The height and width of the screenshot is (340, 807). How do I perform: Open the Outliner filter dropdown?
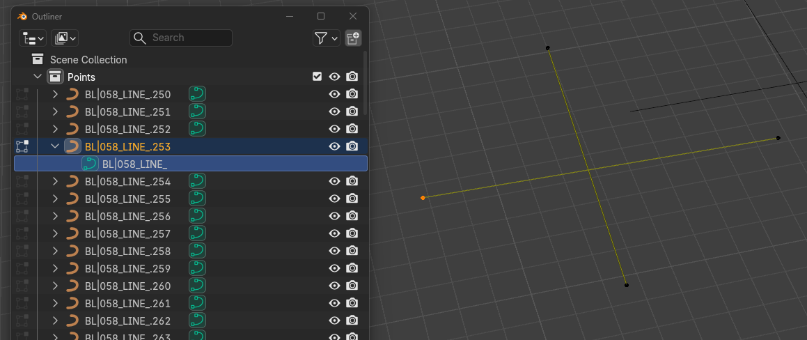pyautogui.click(x=327, y=38)
